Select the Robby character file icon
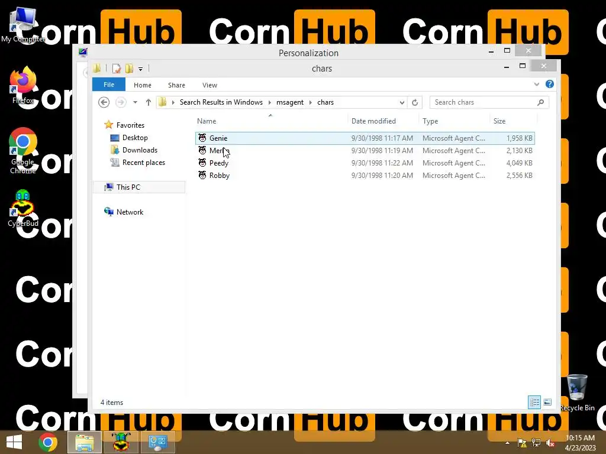The height and width of the screenshot is (454, 606). tap(202, 175)
